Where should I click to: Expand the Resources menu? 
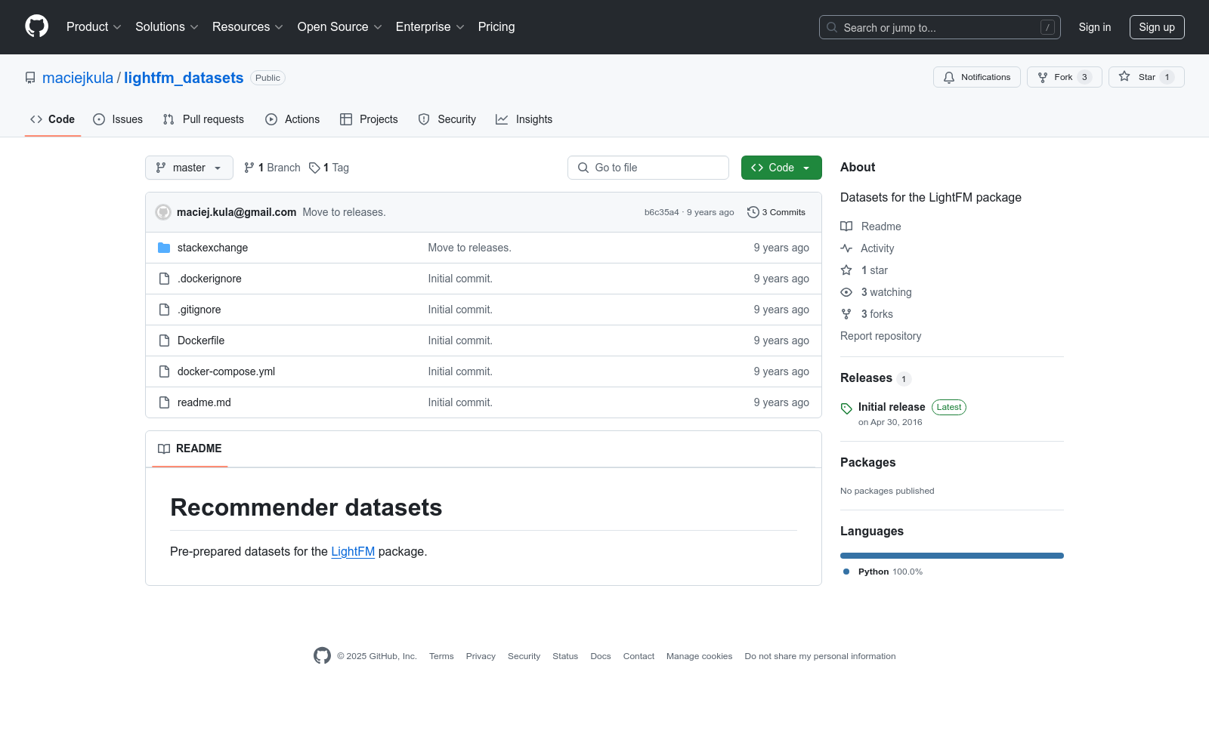[x=248, y=26]
